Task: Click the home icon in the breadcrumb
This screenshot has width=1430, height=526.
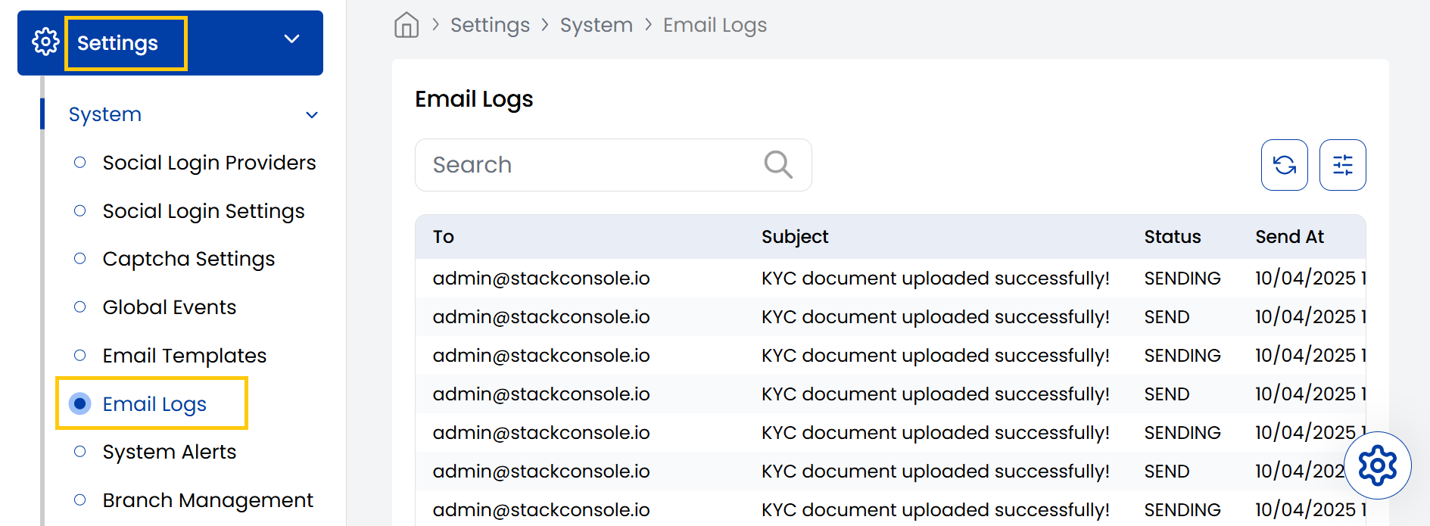Action: coord(407,24)
